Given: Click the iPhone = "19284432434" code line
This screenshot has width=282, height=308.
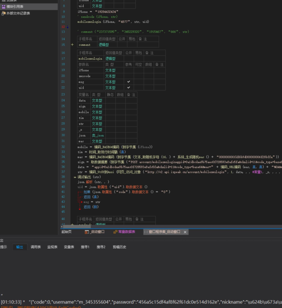Looking at the screenshot, I should click(98, 12).
